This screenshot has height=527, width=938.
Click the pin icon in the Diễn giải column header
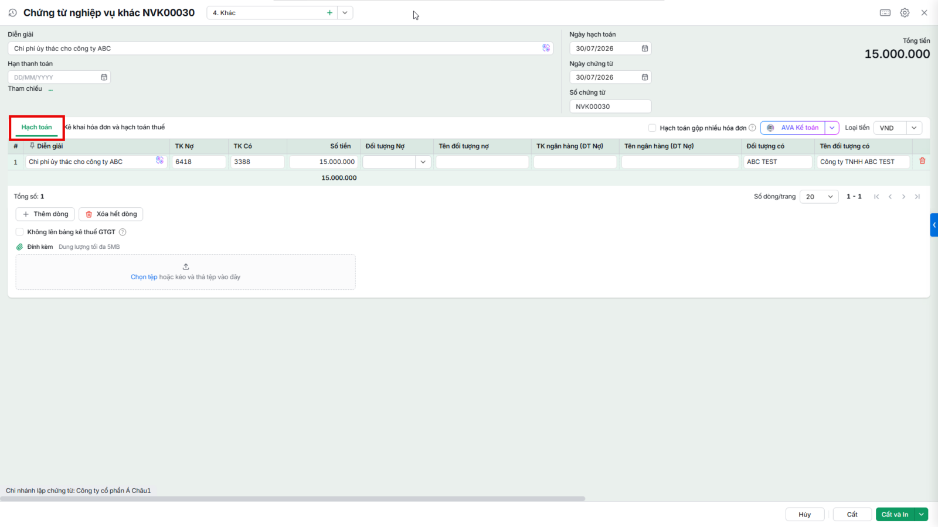tap(32, 146)
